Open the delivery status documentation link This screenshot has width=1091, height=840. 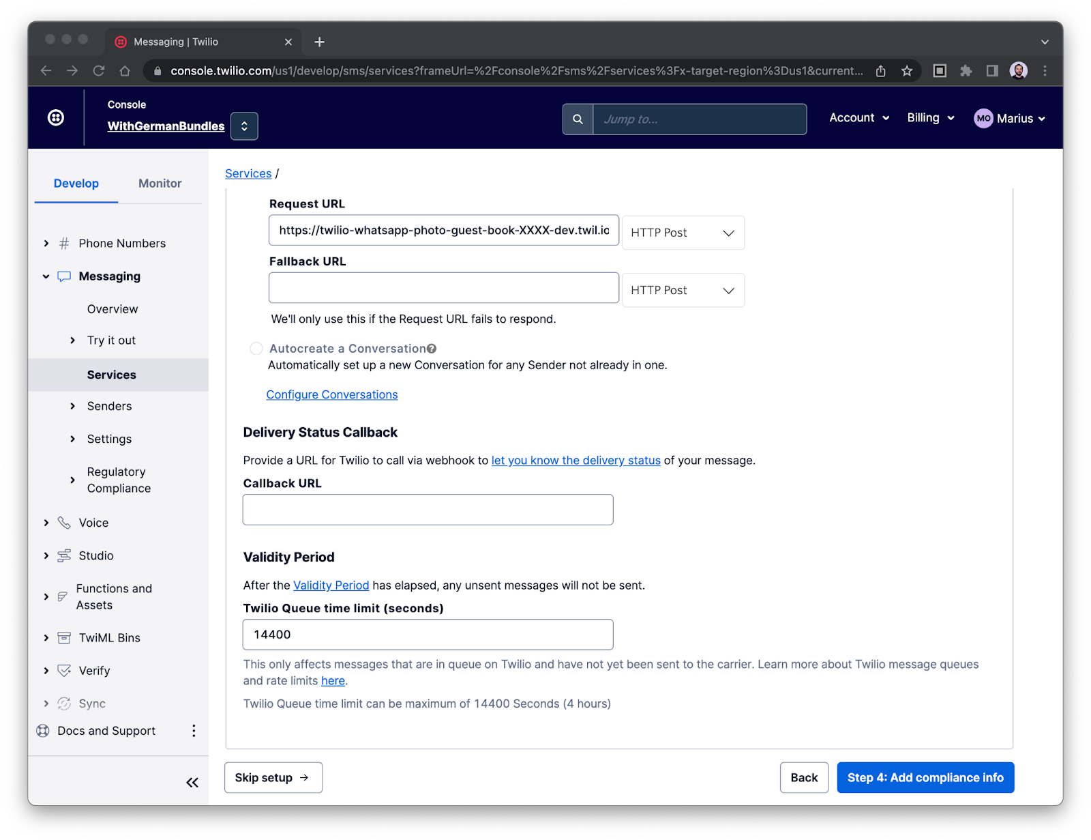pos(576,461)
